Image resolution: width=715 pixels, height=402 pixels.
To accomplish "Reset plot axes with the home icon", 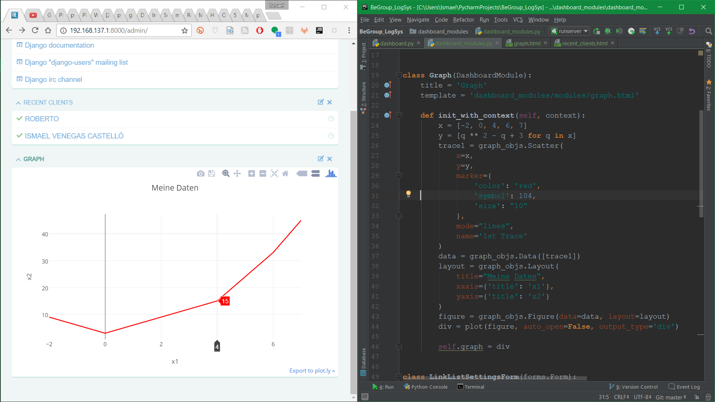I will pos(285,173).
